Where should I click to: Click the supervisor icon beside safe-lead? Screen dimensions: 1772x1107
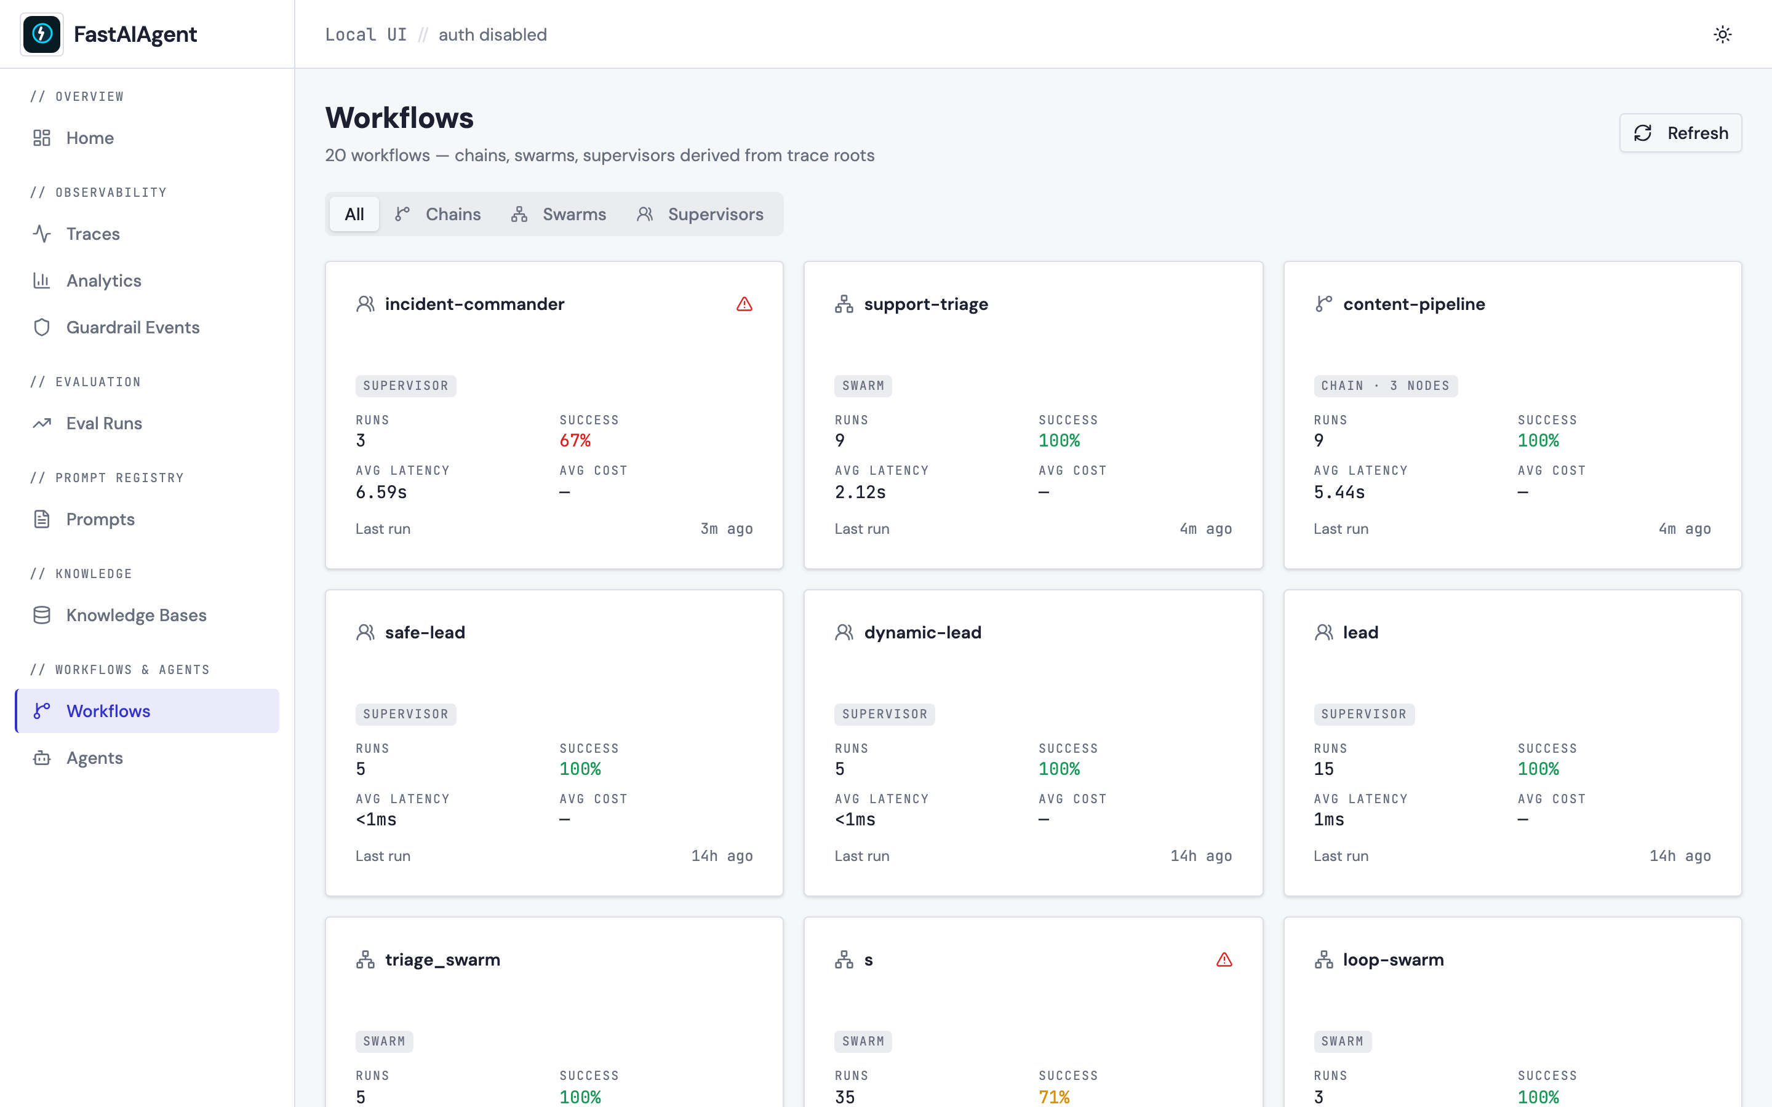tap(365, 632)
